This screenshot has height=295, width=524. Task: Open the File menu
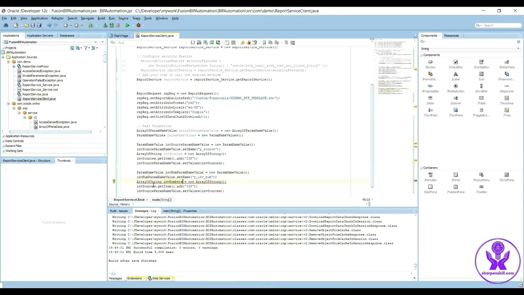(4, 18)
